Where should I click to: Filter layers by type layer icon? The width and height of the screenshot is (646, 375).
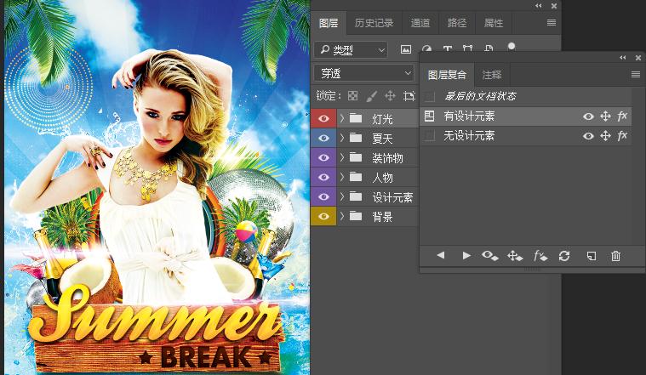point(448,48)
